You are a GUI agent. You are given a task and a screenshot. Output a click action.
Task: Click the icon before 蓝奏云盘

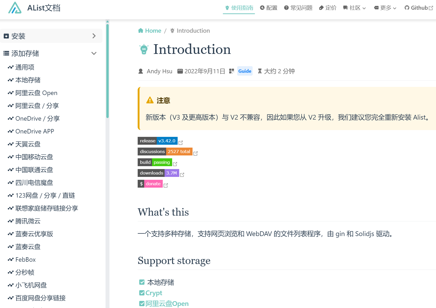pos(11,247)
